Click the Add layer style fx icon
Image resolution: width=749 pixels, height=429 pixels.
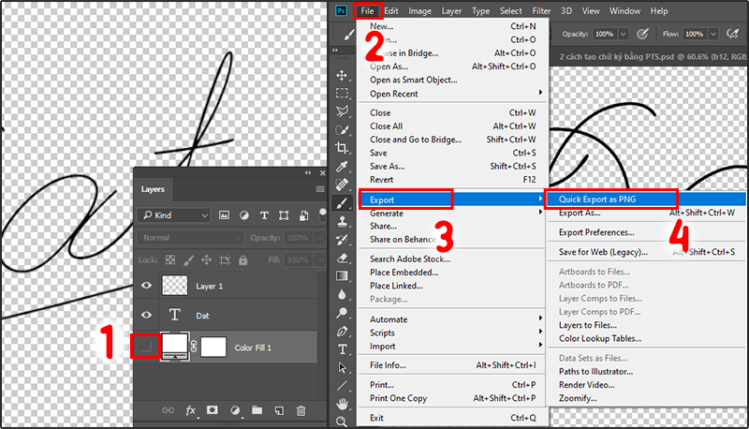click(191, 410)
